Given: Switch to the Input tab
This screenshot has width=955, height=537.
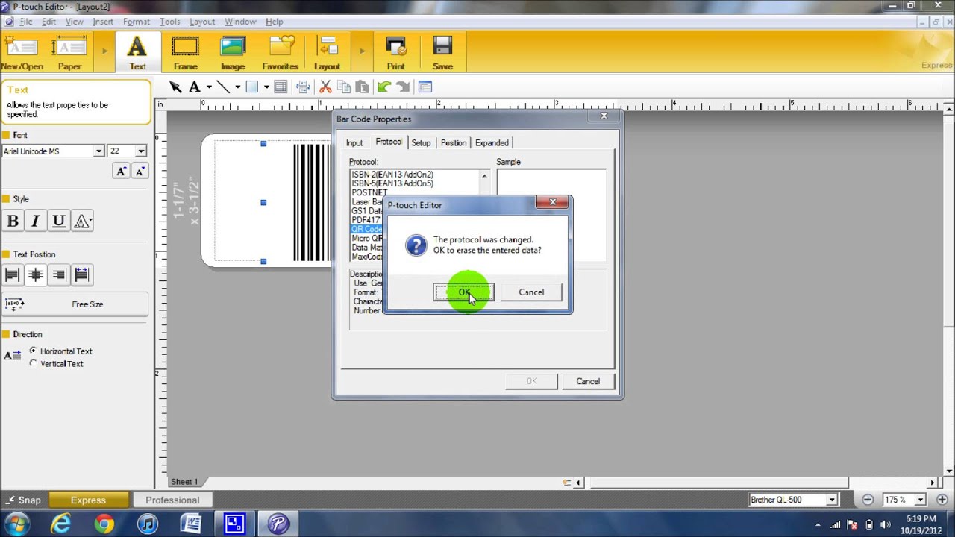Looking at the screenshot, I should click(x=354, y=143).
